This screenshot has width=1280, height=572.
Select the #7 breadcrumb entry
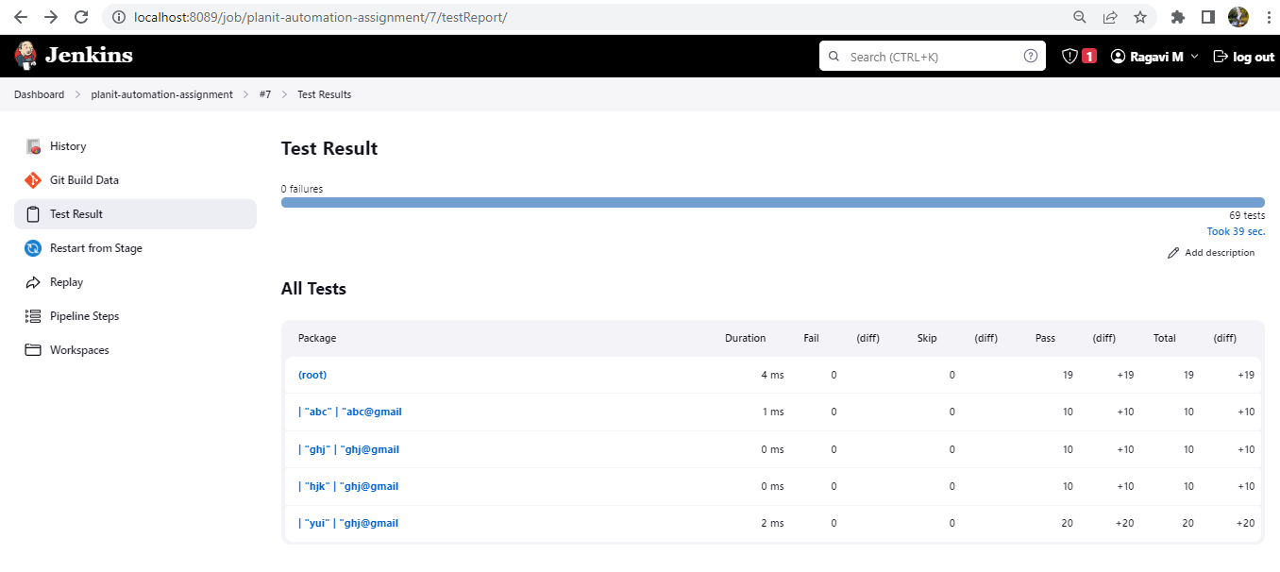click(x=265, y=93)
